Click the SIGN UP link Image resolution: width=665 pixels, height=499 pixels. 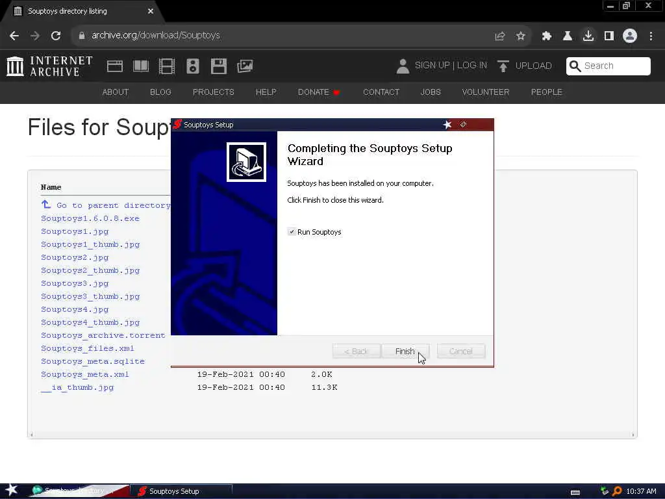[432, 66]
